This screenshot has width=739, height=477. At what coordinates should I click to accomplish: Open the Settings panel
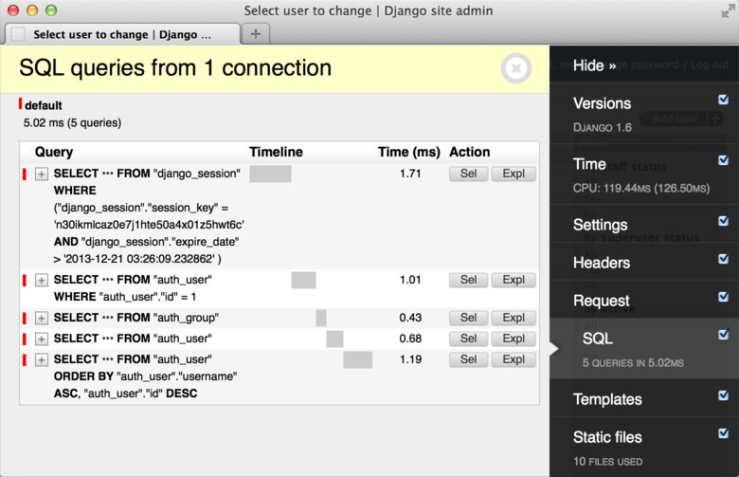click(600, 225)
